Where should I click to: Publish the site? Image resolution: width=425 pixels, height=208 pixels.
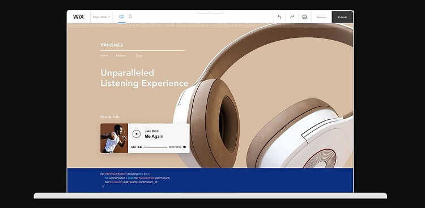point(342,17)
